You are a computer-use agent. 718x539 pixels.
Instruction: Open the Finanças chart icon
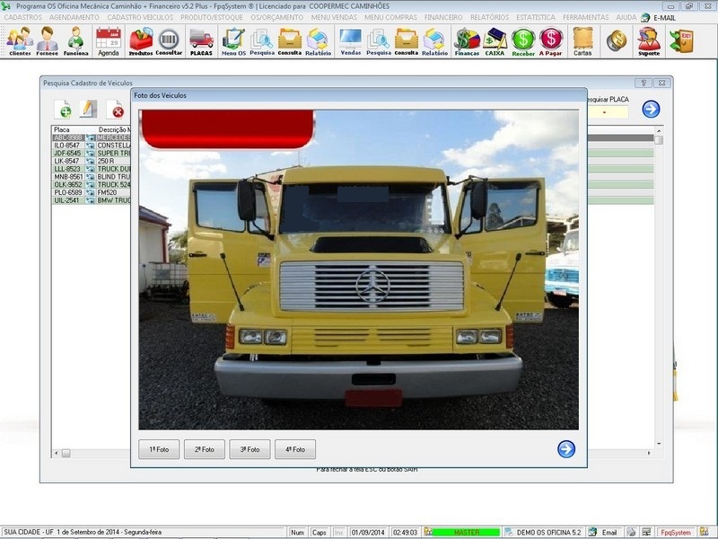click(467, 41)
